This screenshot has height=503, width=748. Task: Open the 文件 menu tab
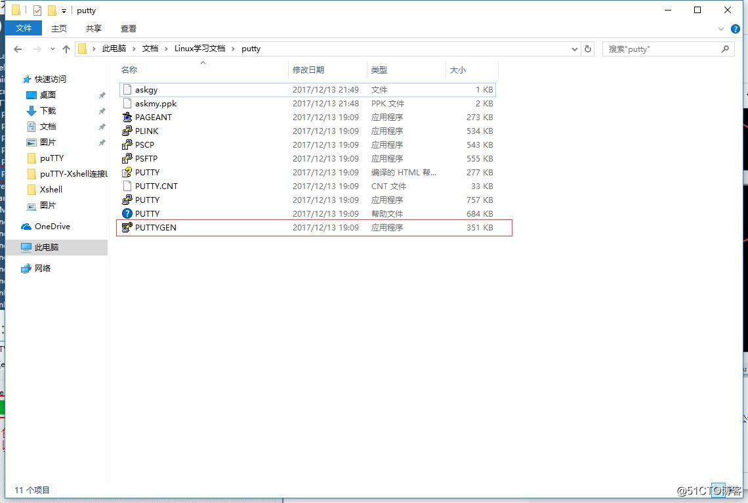[x=24, y=28]
